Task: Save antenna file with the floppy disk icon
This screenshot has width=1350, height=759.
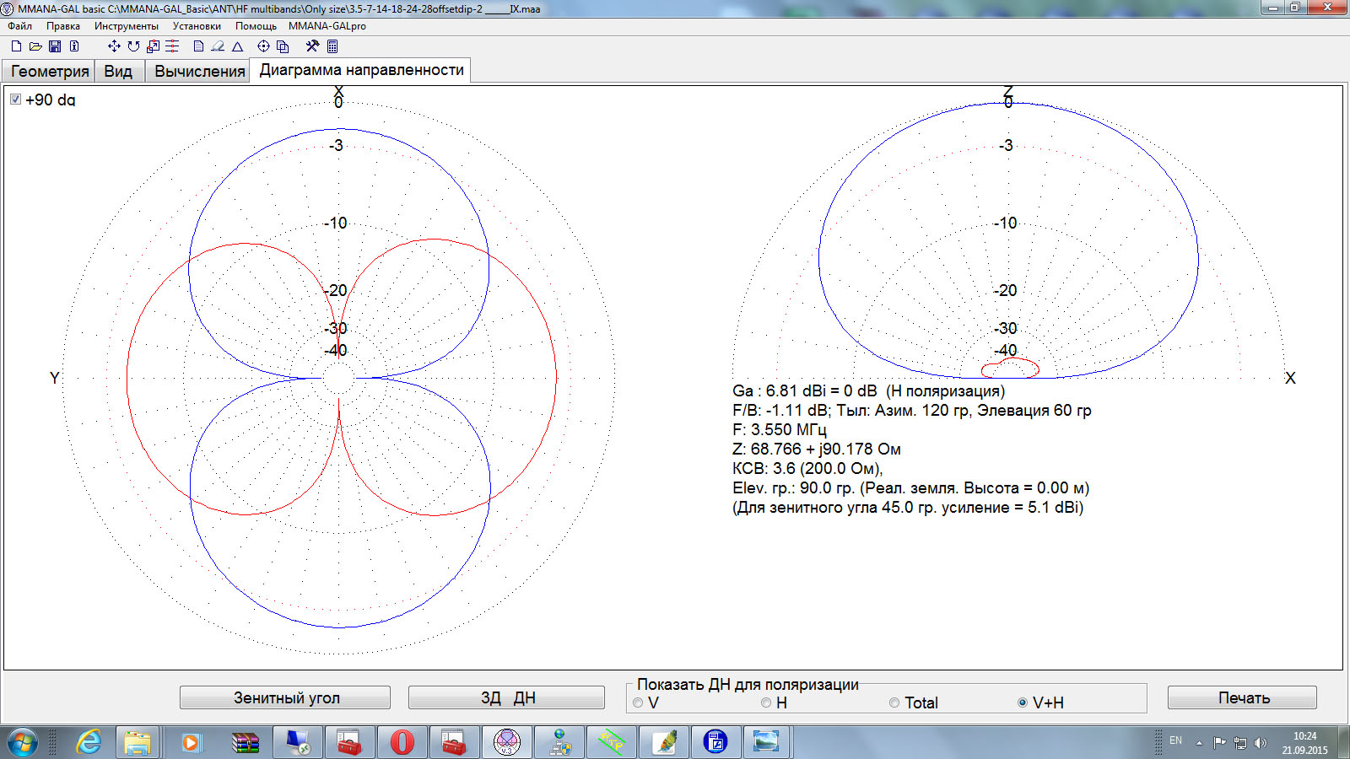Action: coord(55,46)
